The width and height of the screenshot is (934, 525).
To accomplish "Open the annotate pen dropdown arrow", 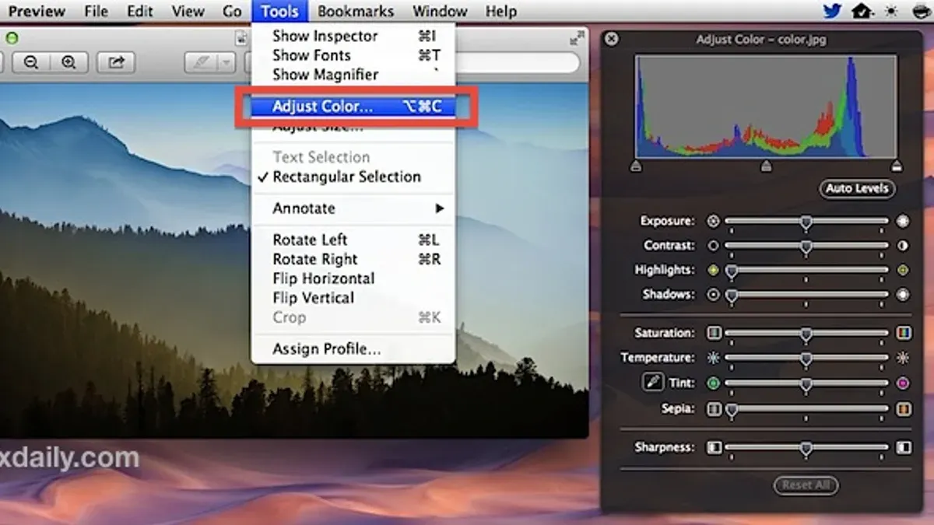I will coord(226,63).
